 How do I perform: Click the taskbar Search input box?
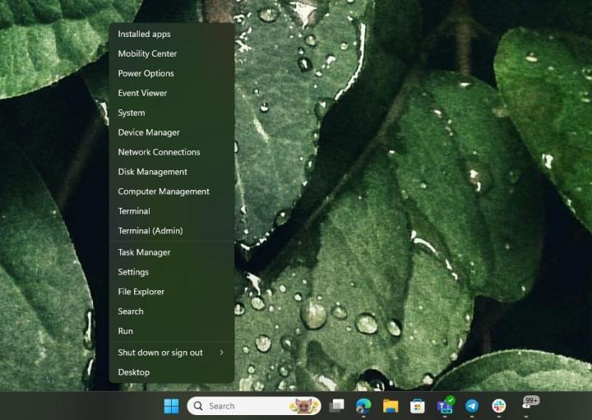[247, 406]
